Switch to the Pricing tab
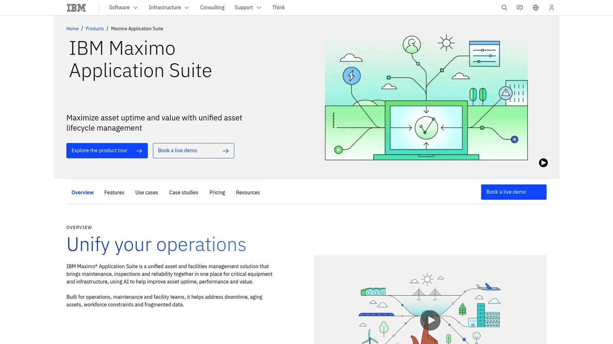The image size is (613, 344). [217, 192]
